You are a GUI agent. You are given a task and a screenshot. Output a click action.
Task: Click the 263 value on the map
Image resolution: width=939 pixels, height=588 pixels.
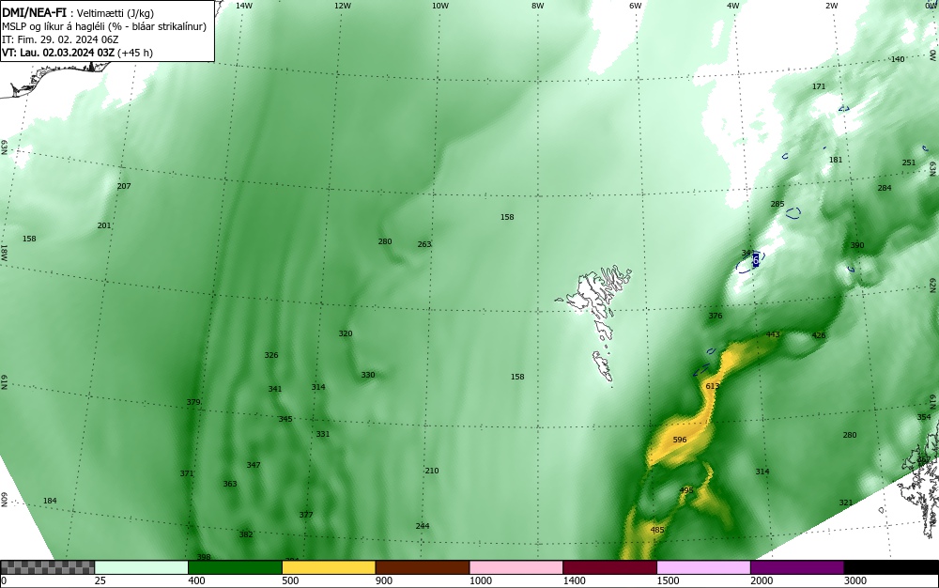tap(424, 244)
